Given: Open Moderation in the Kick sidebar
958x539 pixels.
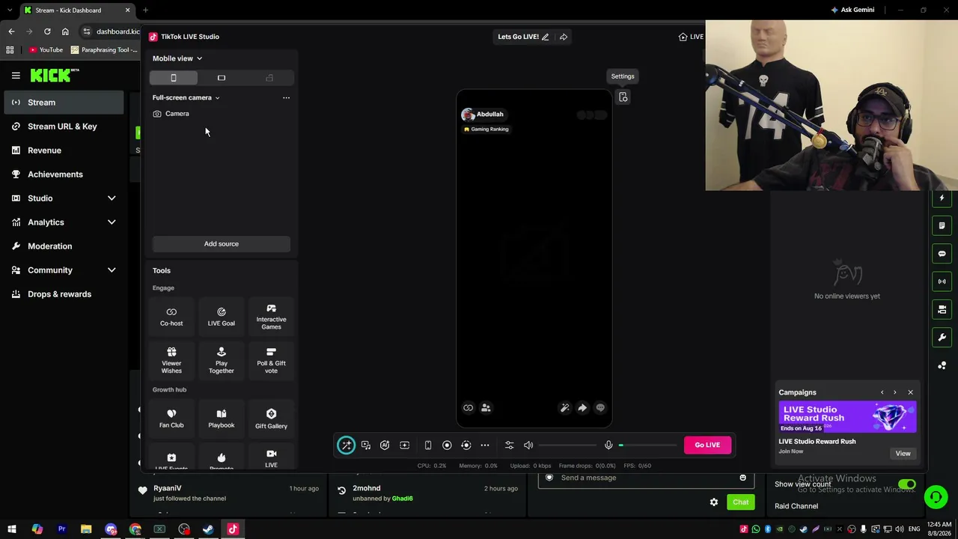Looking at the screenshot, I should point(64,246).
